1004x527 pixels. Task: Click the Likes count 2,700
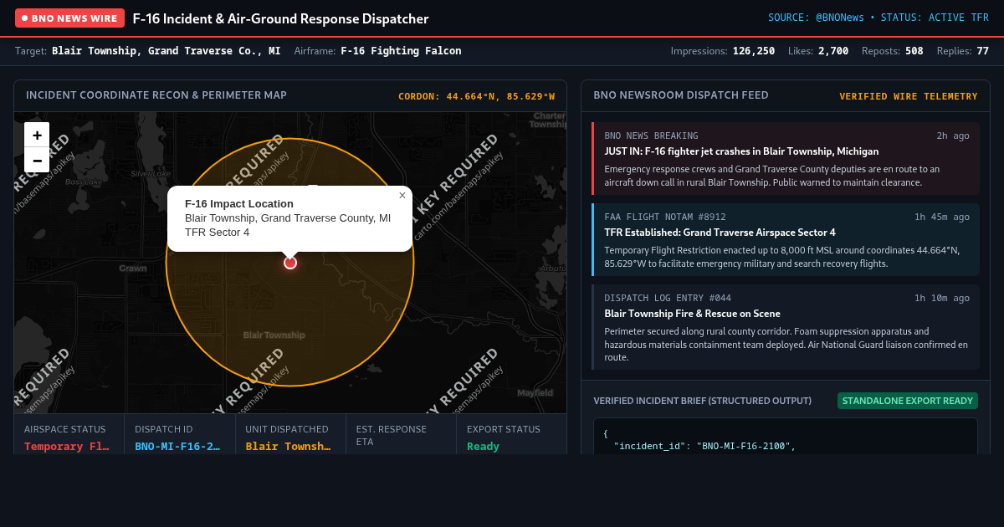pos(833,51)
